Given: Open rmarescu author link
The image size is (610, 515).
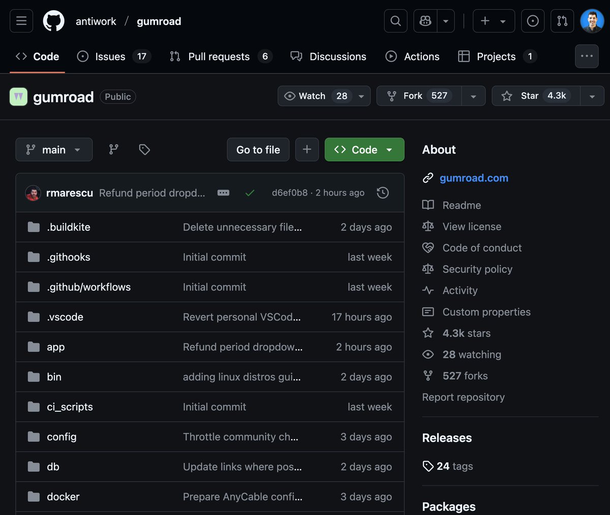Looking at the screenshot, I should pyautogui.click(x=70, y=193).
